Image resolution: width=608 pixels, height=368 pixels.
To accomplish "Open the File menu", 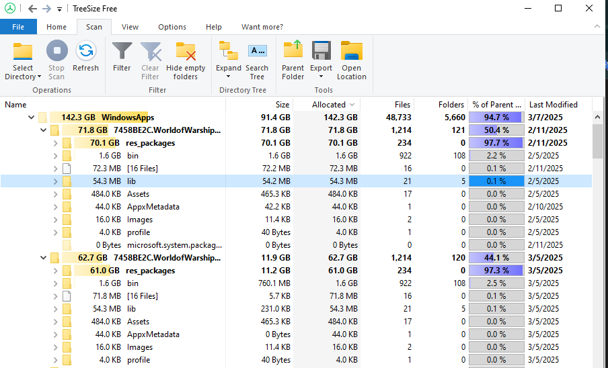I will click(18, 27).
